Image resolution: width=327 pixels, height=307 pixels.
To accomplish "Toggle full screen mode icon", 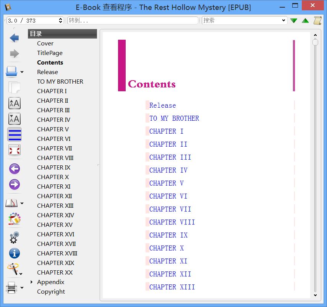I will 14,150.
